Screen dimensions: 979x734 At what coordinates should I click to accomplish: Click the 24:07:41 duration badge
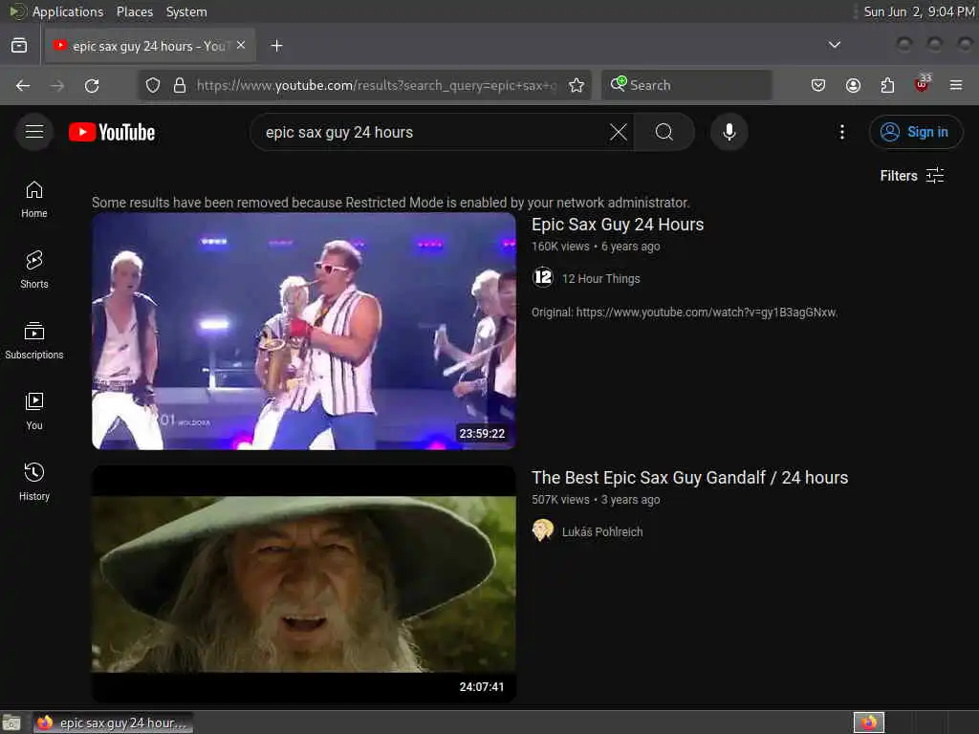click(x=482, y=687)
